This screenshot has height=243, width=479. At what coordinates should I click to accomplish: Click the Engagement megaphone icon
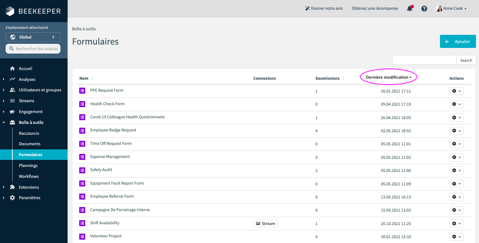coord(12,112)
